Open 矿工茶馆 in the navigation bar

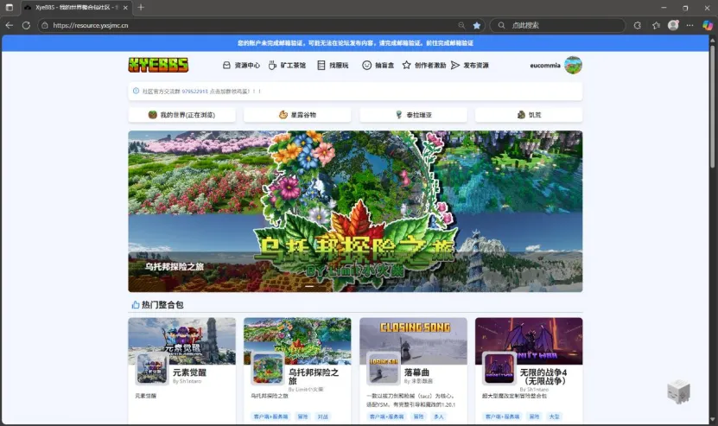287,65
